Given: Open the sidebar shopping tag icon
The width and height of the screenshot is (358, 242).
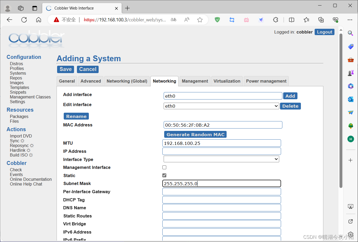Looking at the screenshot, I should tap(351, 46).
